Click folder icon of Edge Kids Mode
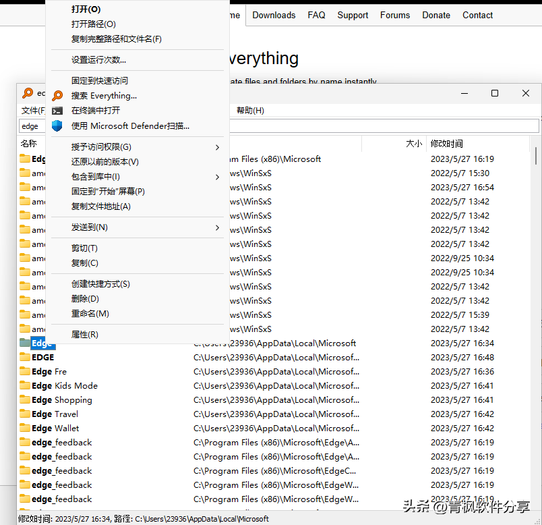 pyautogui.click(x=25, y=385)
